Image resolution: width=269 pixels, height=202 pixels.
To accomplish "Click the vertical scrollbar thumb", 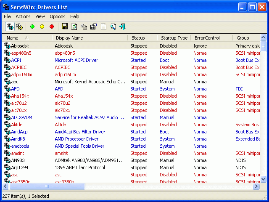I will click(x=263, y=46).
